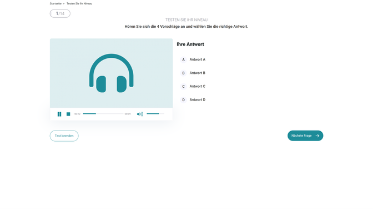End the test with Test beenden
This screenshot has width=373, height=210.
tap(64, 136)
